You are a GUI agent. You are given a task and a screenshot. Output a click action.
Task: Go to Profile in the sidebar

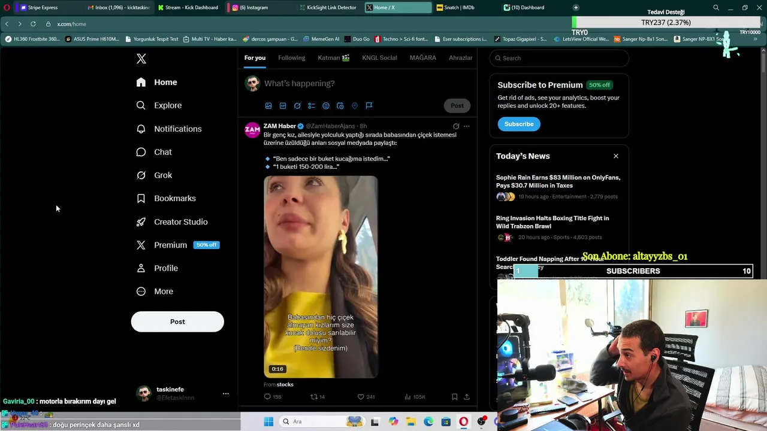[157, 268]
